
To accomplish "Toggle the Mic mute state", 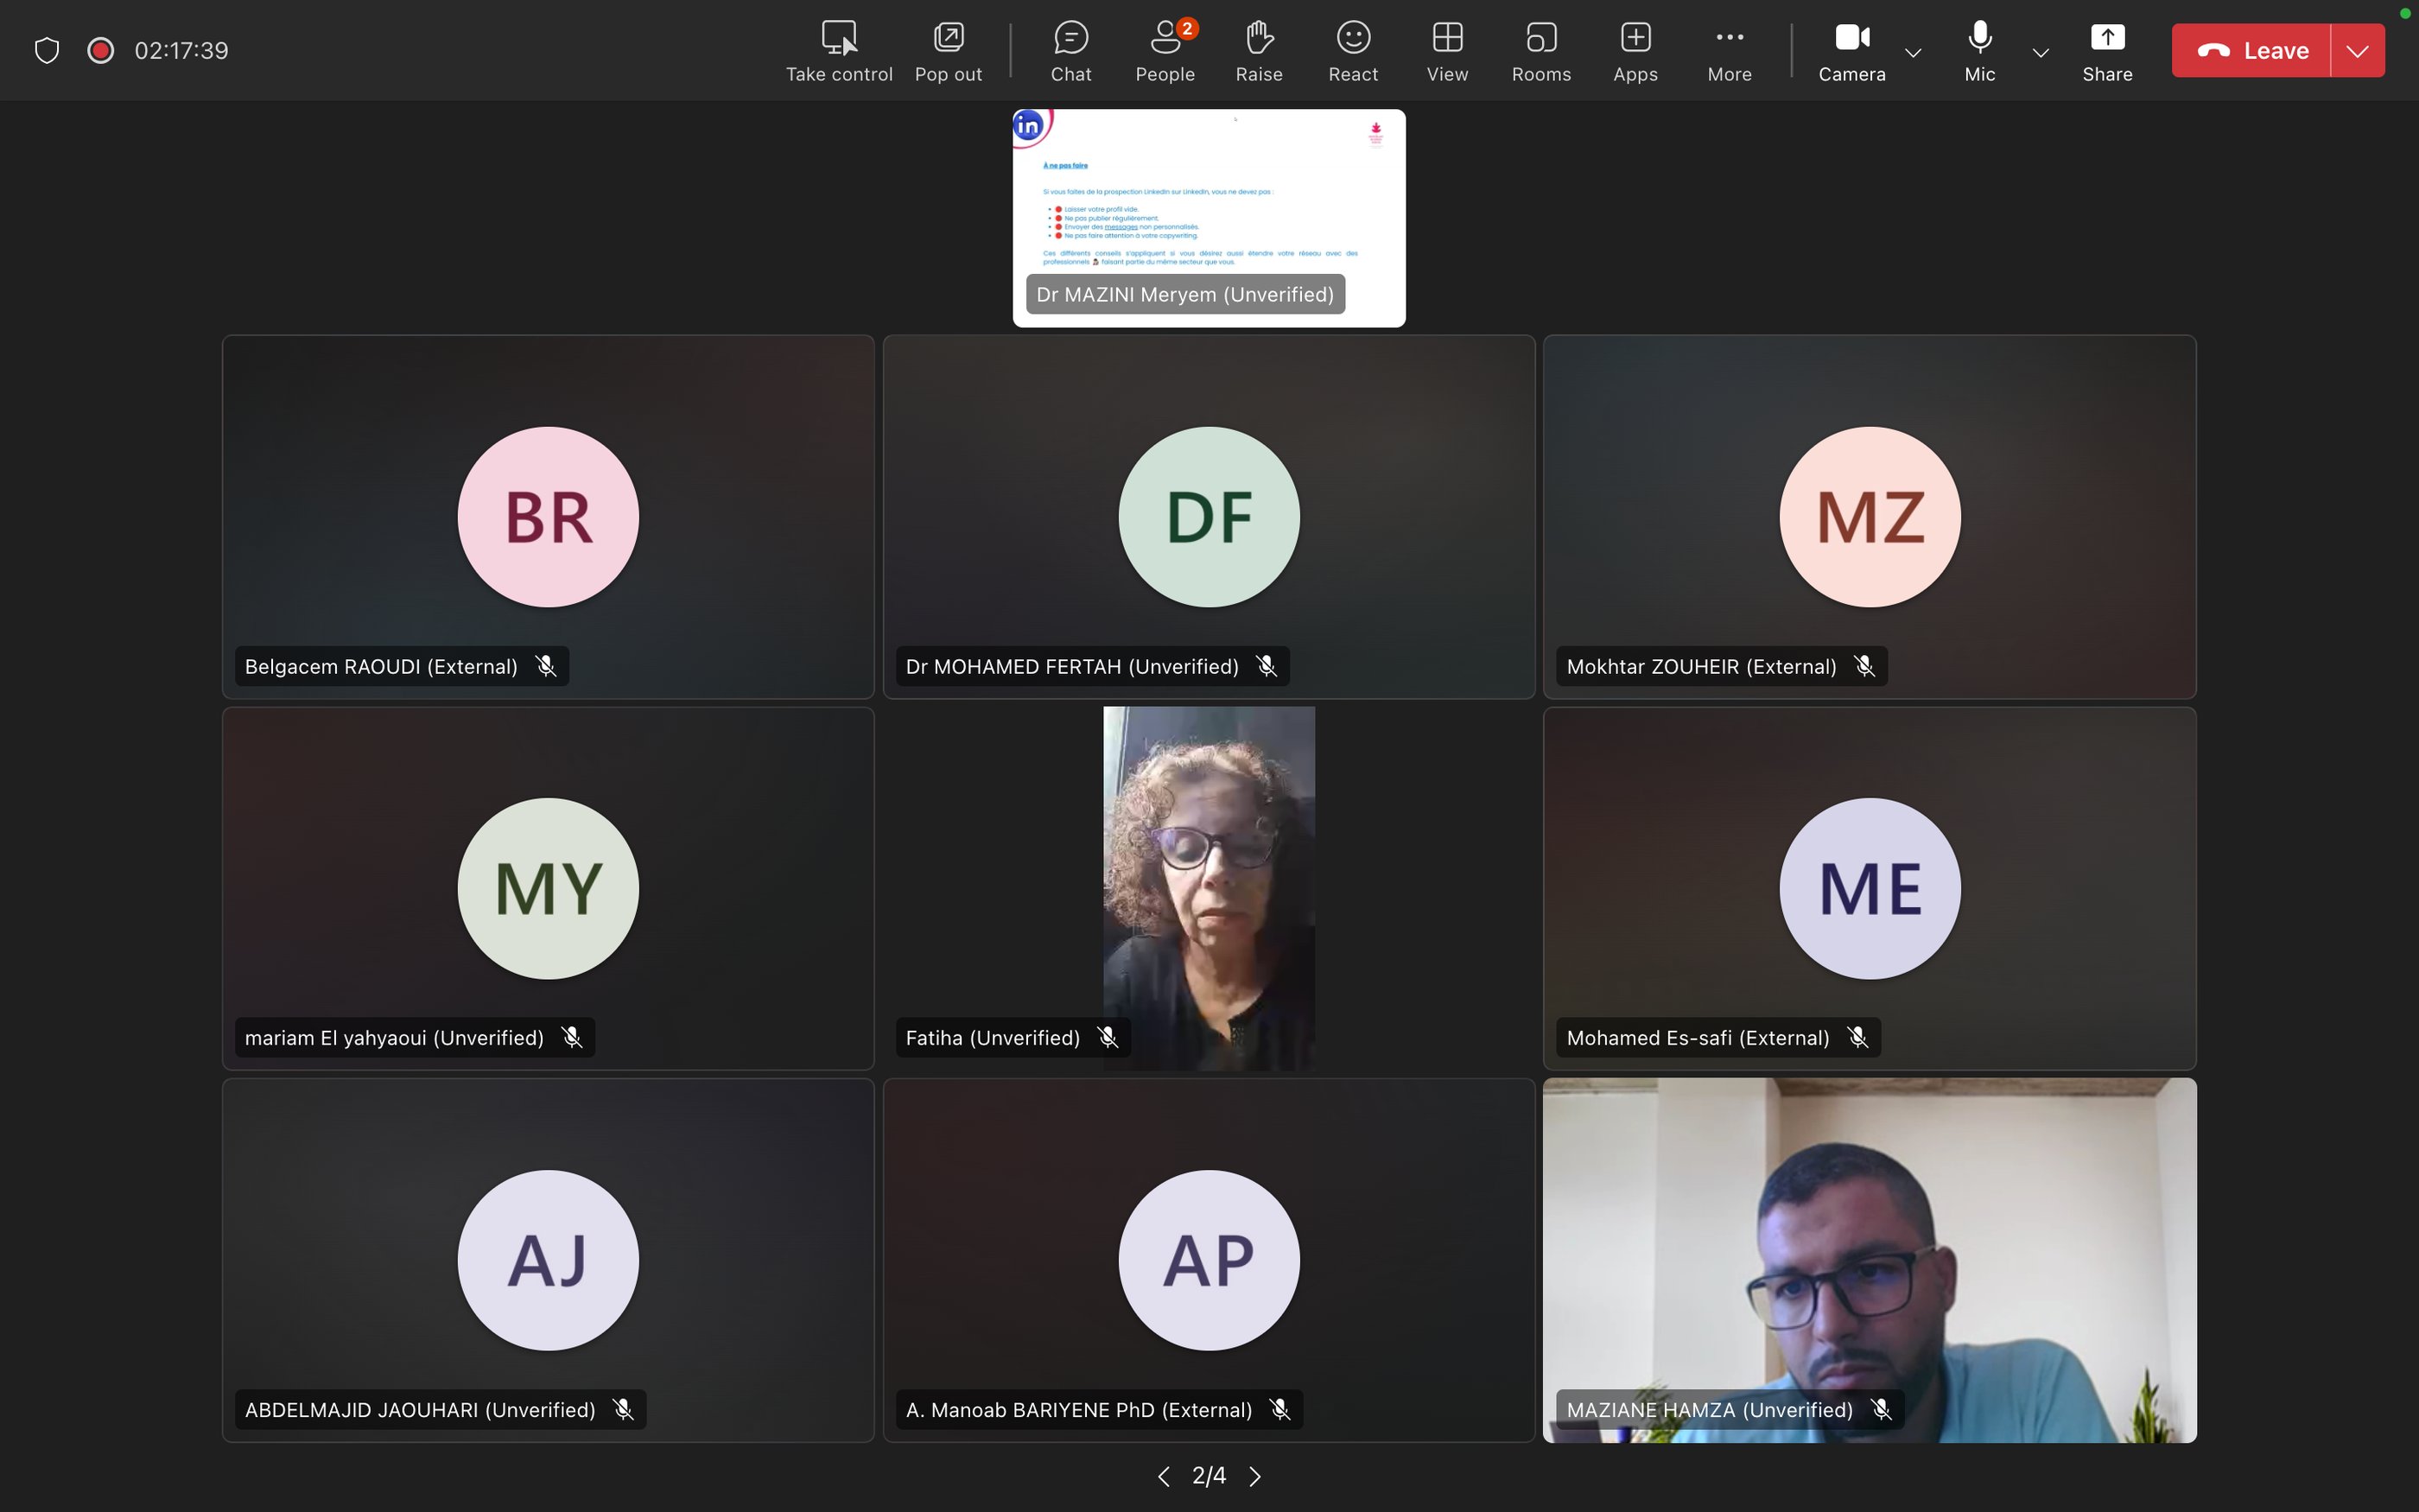I will [x=1979, y=50].
